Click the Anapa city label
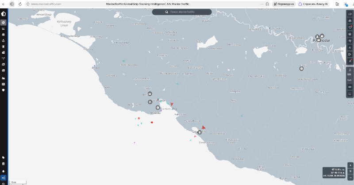Image resolution: width=354 pixels, height=185 pixels. [x=96, y=67]
